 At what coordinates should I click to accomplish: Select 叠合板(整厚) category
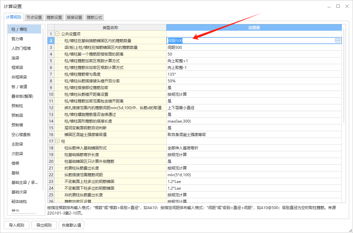tap(25, 96)
